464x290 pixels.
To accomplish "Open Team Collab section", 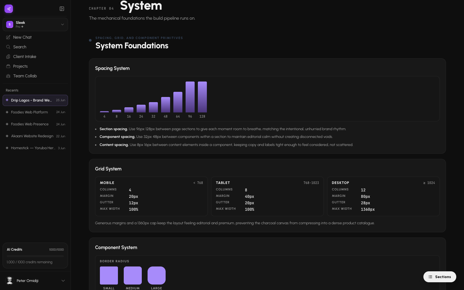I will (x=35, y=76).
